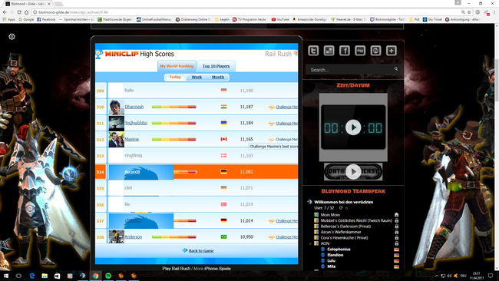Open the settings gear on the page
Image resolution: width=499 pixels, height=281 pixels.
pos(12,37)
